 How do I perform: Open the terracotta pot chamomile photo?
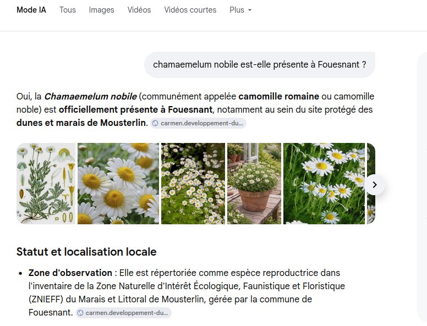coord(254,184)
